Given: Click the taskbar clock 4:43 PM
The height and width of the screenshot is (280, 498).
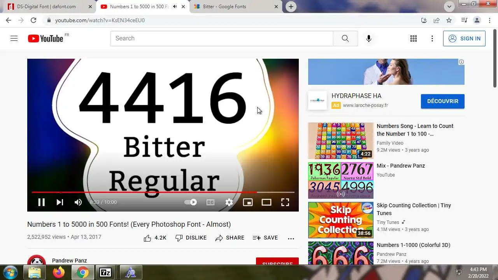Looking at the screenshot, I should [x=478, y=273].
